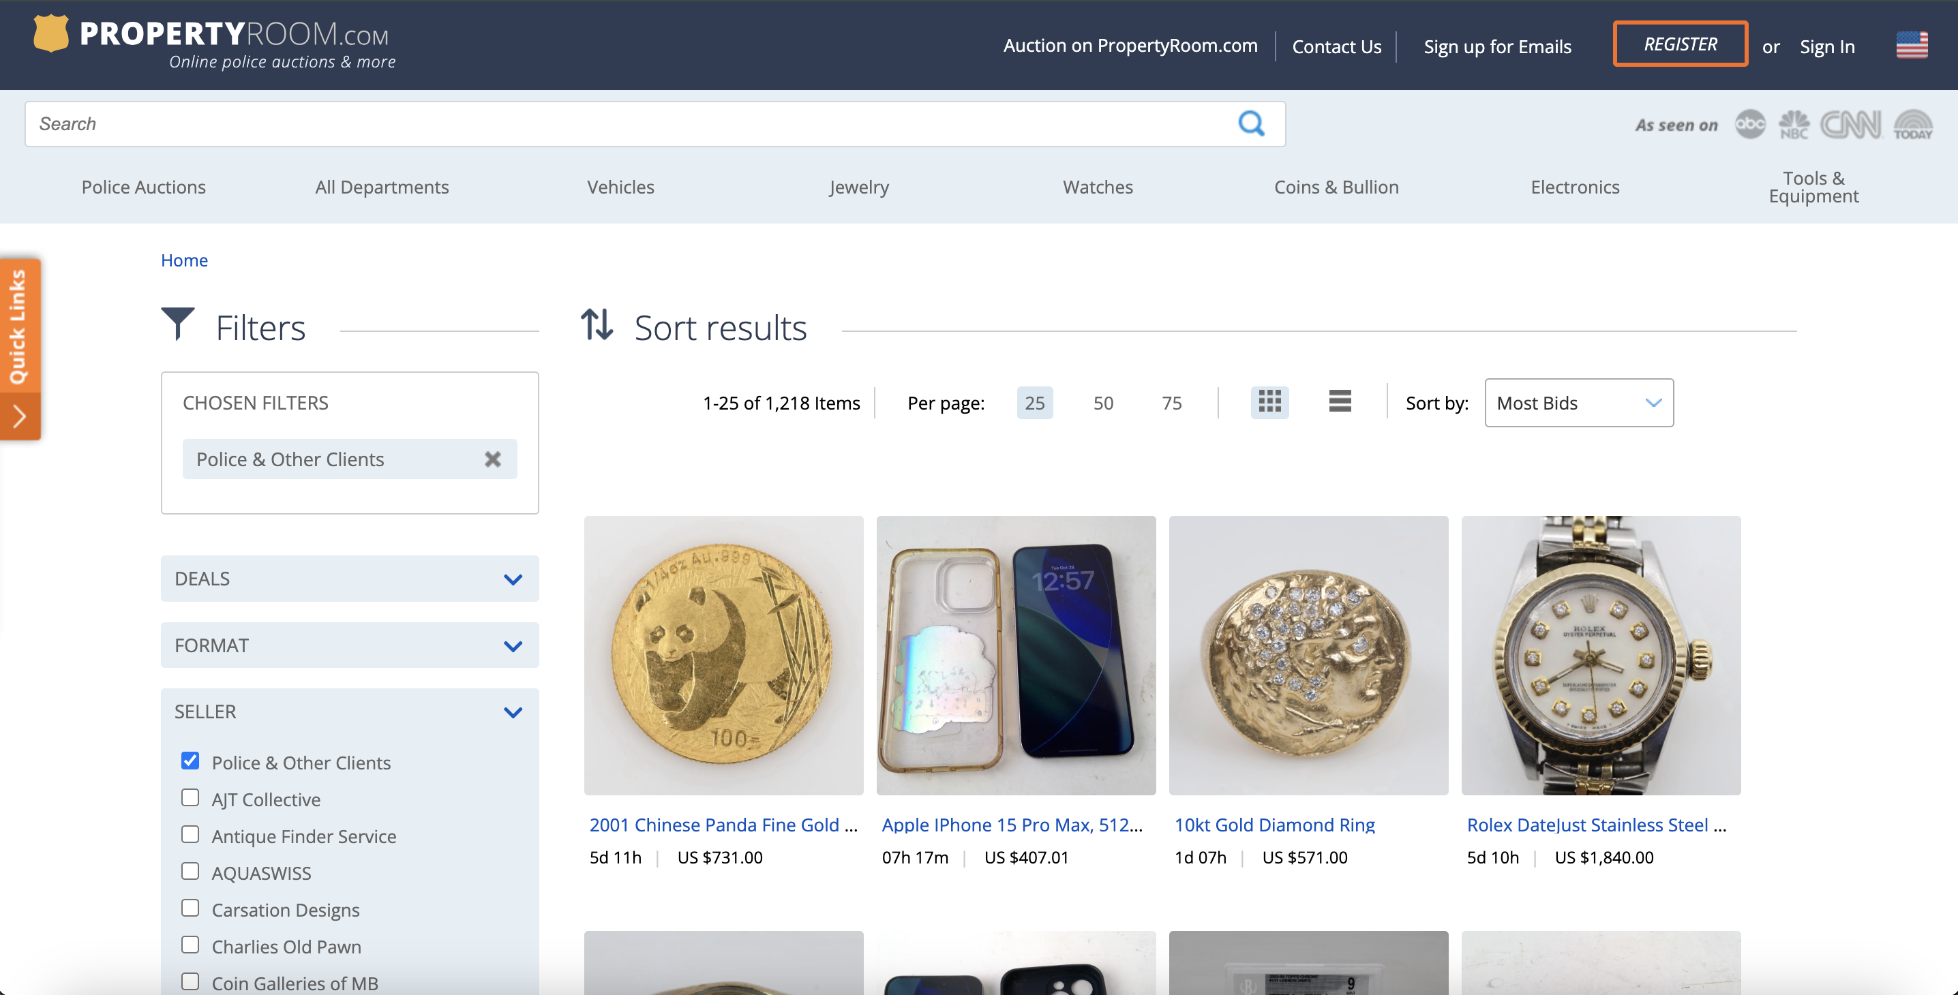Screen dimensions: 1958x995
Task: Expand the DEALS filter section
Action: 350,579
